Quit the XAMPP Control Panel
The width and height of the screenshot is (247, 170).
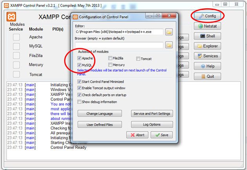click(207, 76)
